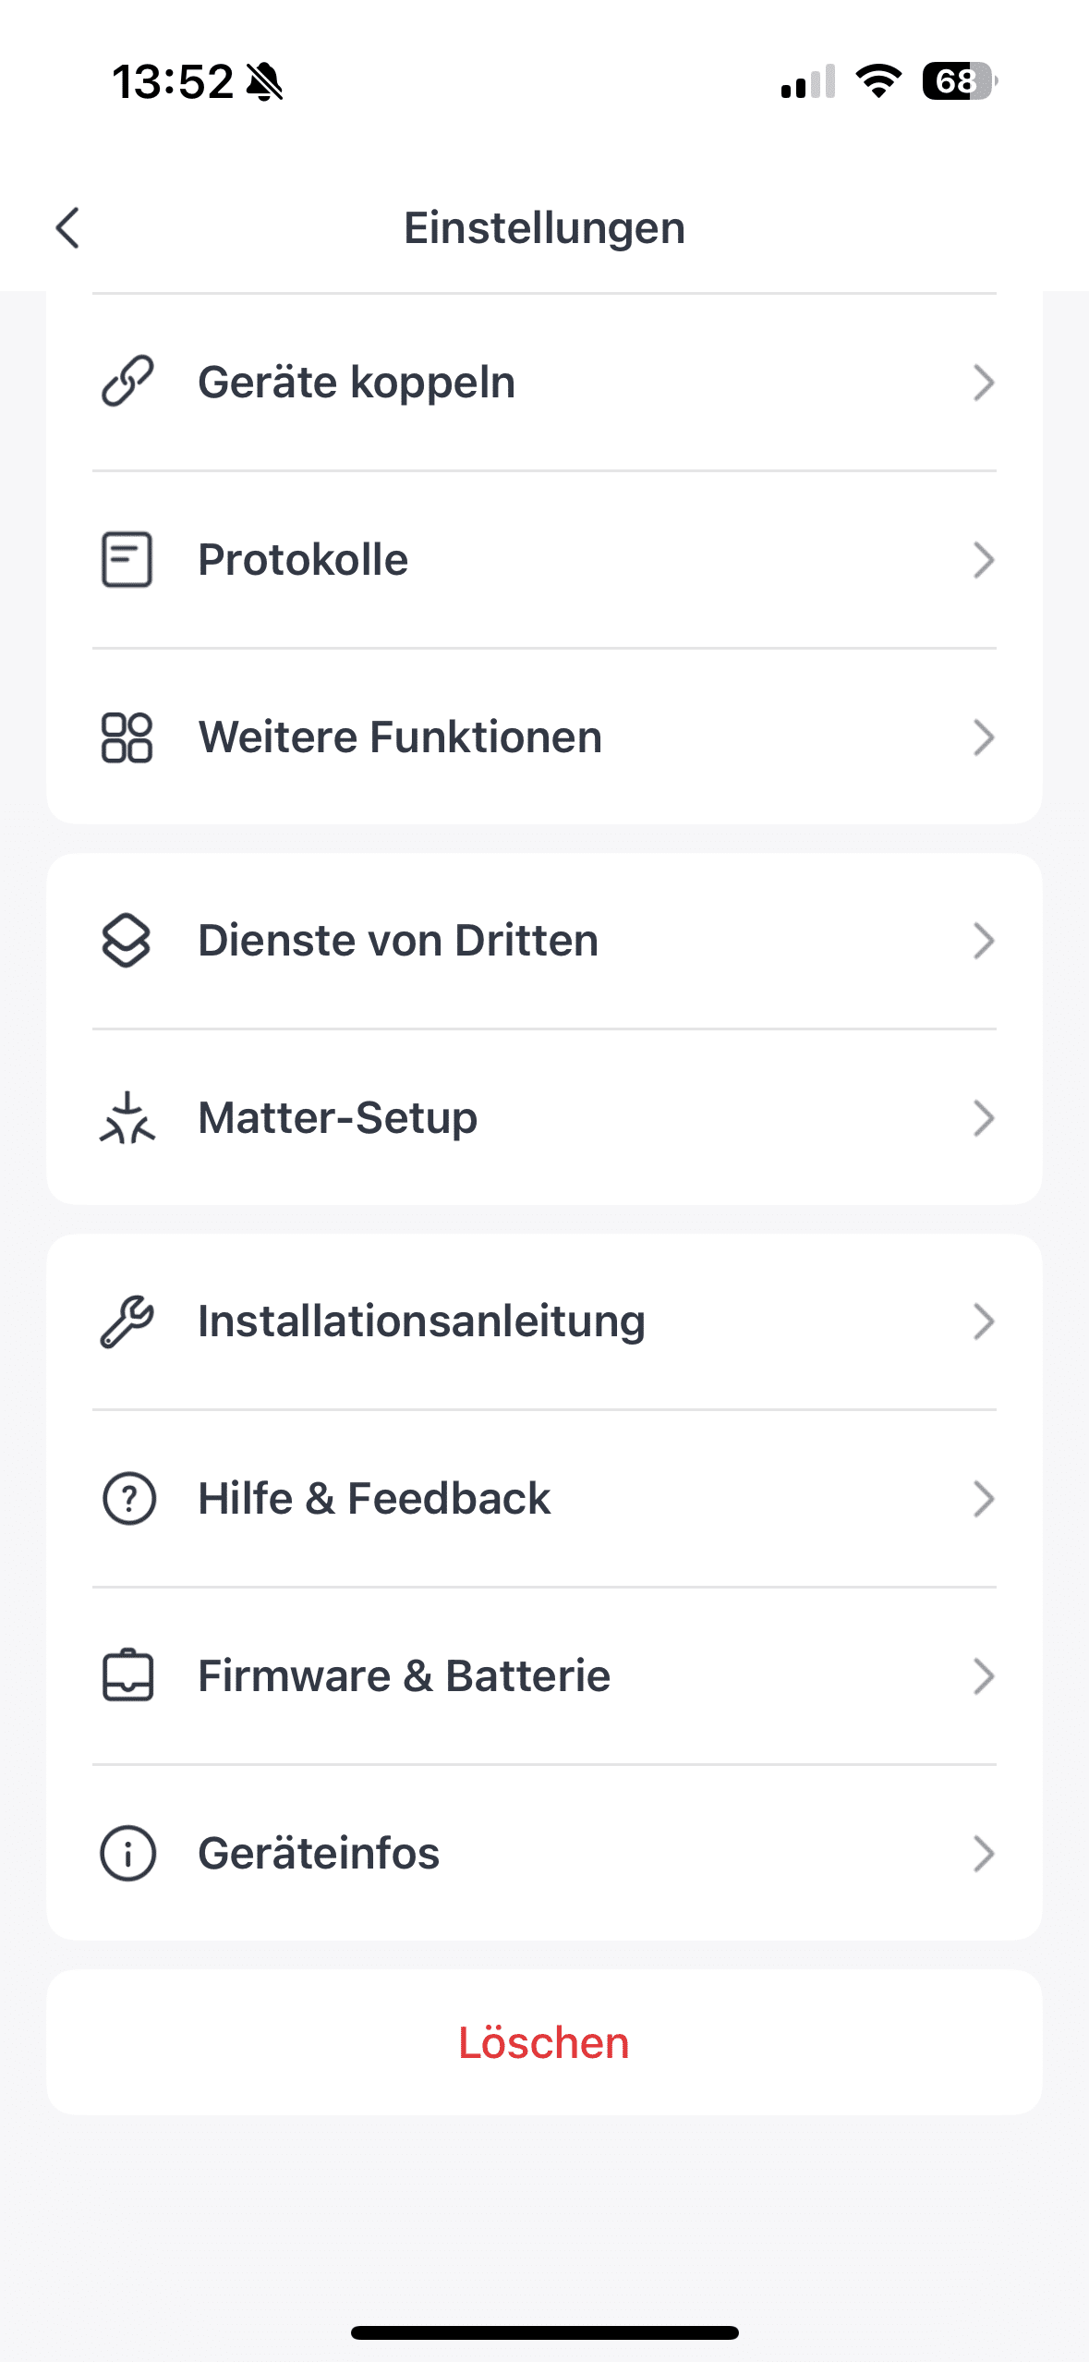Tap the Firmware & Batterie device icon
The width and height of the screenshot is (1089, 2362).
pyautogui.click(x=127, y=1675)
